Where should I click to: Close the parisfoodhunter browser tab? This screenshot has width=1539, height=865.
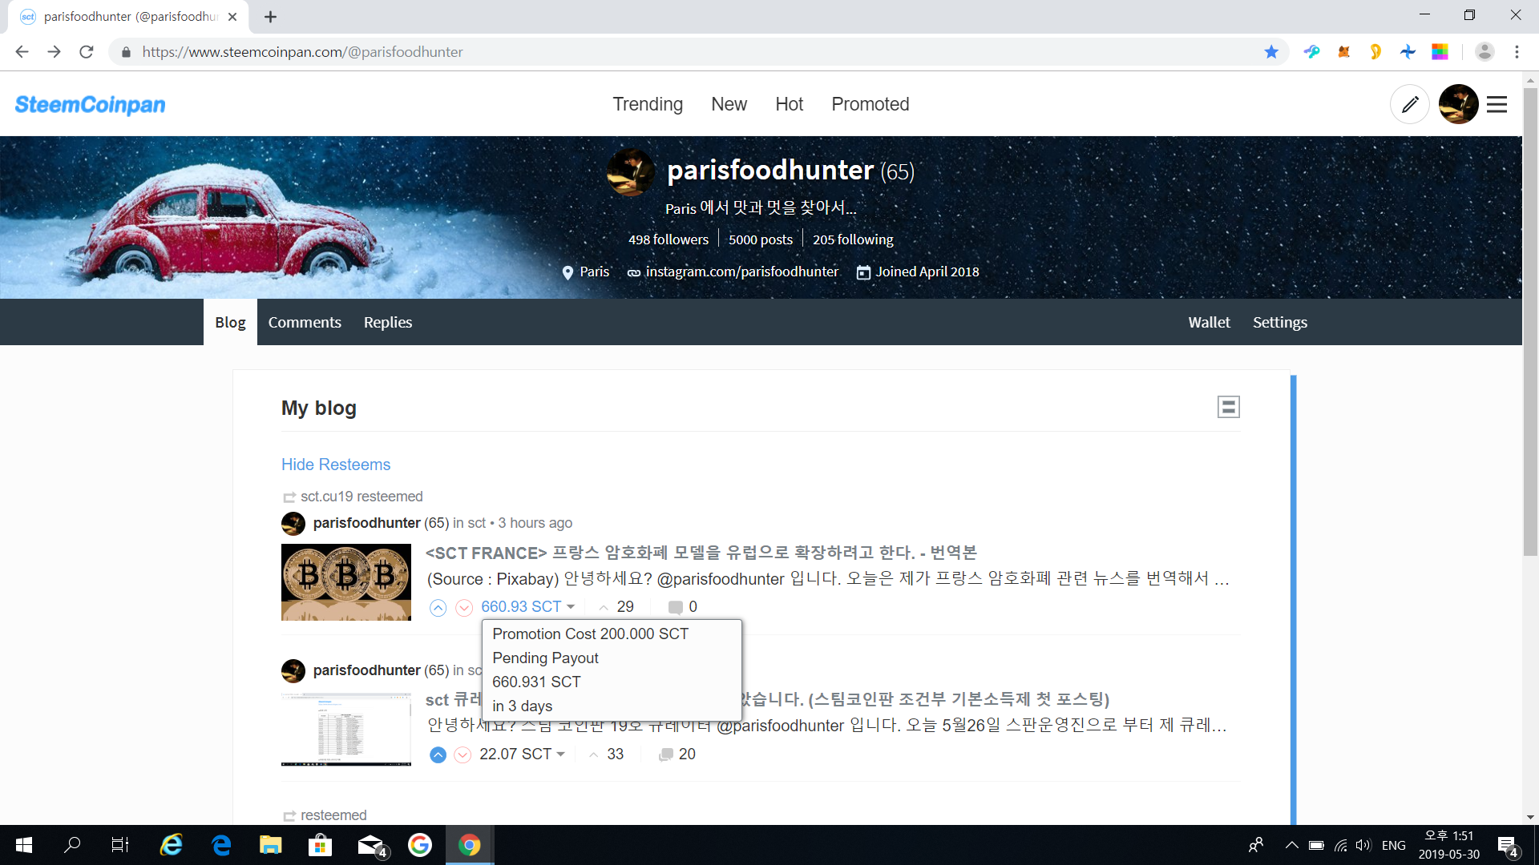(232, 17)
